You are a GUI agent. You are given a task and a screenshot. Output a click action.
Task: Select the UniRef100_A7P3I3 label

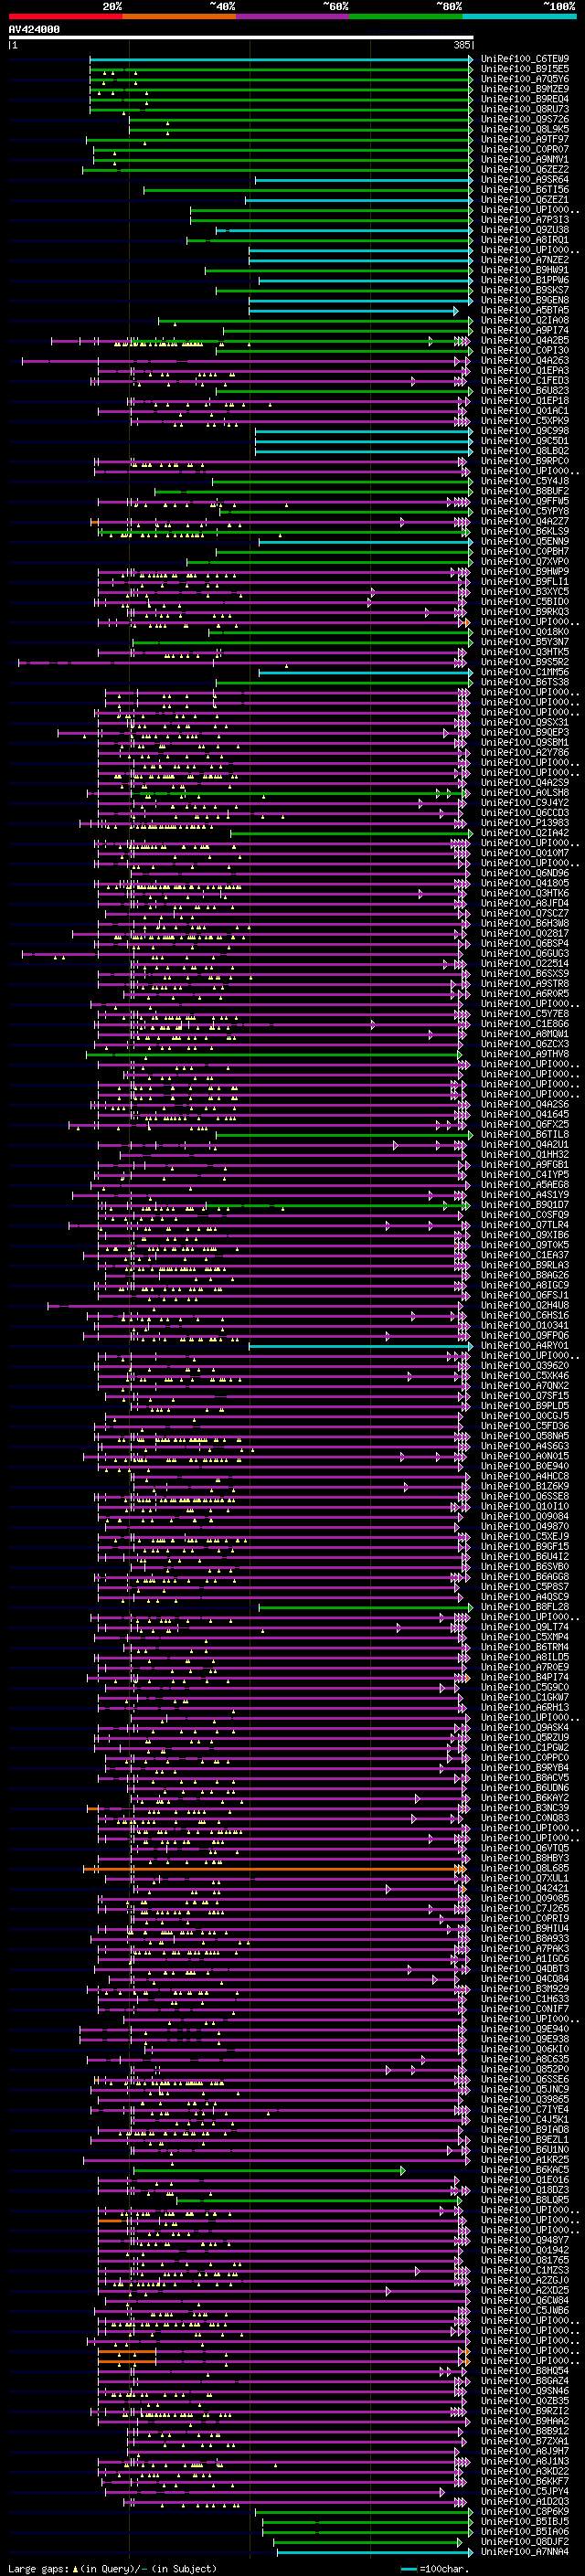coord(525,219)
